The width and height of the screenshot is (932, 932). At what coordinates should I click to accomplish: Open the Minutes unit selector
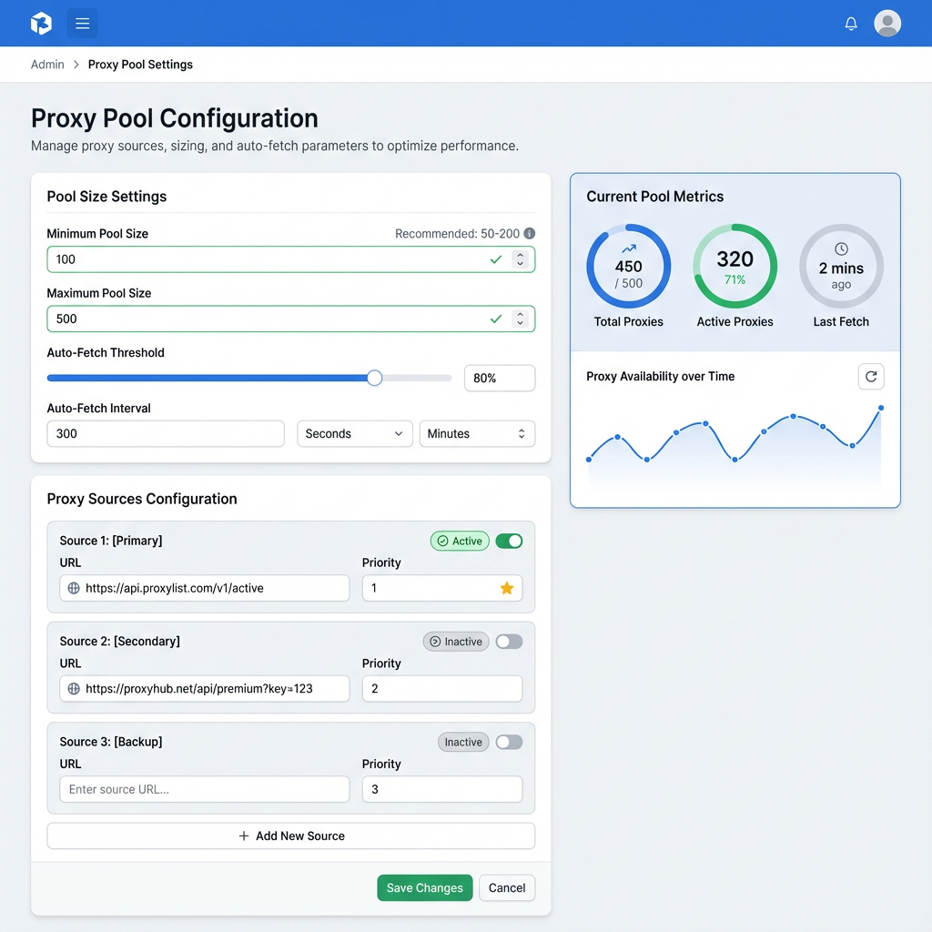(x=477, y=434)
